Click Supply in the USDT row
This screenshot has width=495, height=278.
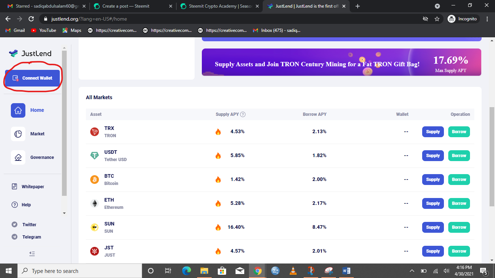click(433, 156)
